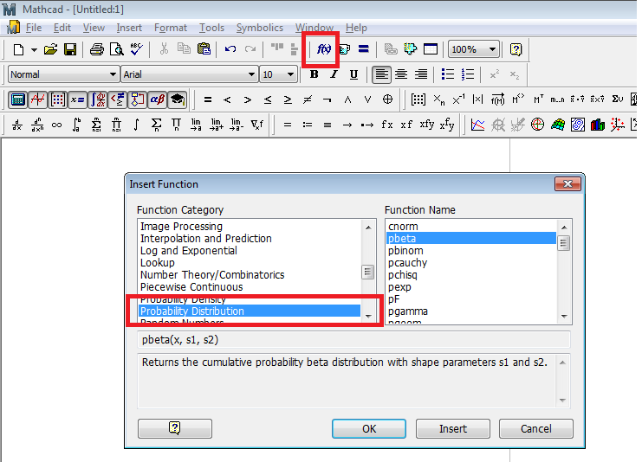This screenshot has width=642, height=462.
Task: Open the Programming toolbar palette
Action: click(x=138, y=99)
